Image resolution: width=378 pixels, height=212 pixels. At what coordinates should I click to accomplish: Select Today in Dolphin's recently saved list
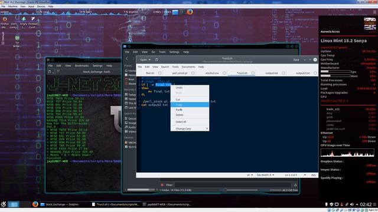(130, 95)
